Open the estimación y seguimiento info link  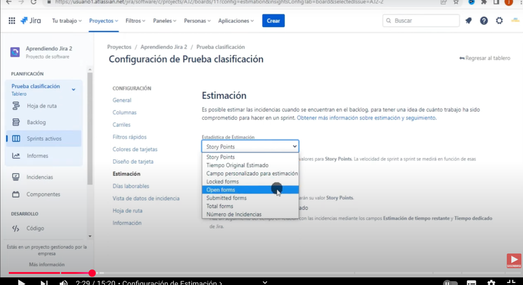point(366,118)
